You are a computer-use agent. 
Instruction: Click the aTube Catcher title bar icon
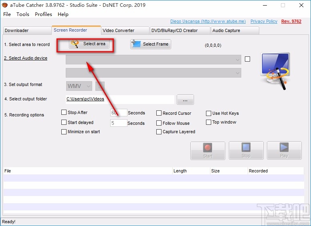click(5, 5)
